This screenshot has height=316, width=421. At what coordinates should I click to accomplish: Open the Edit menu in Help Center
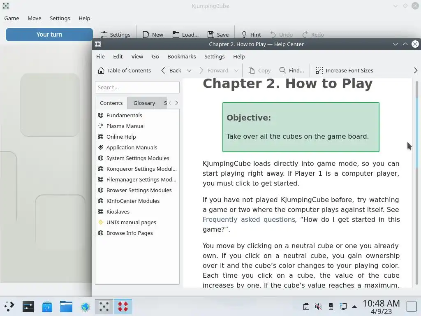coord(118,56)
